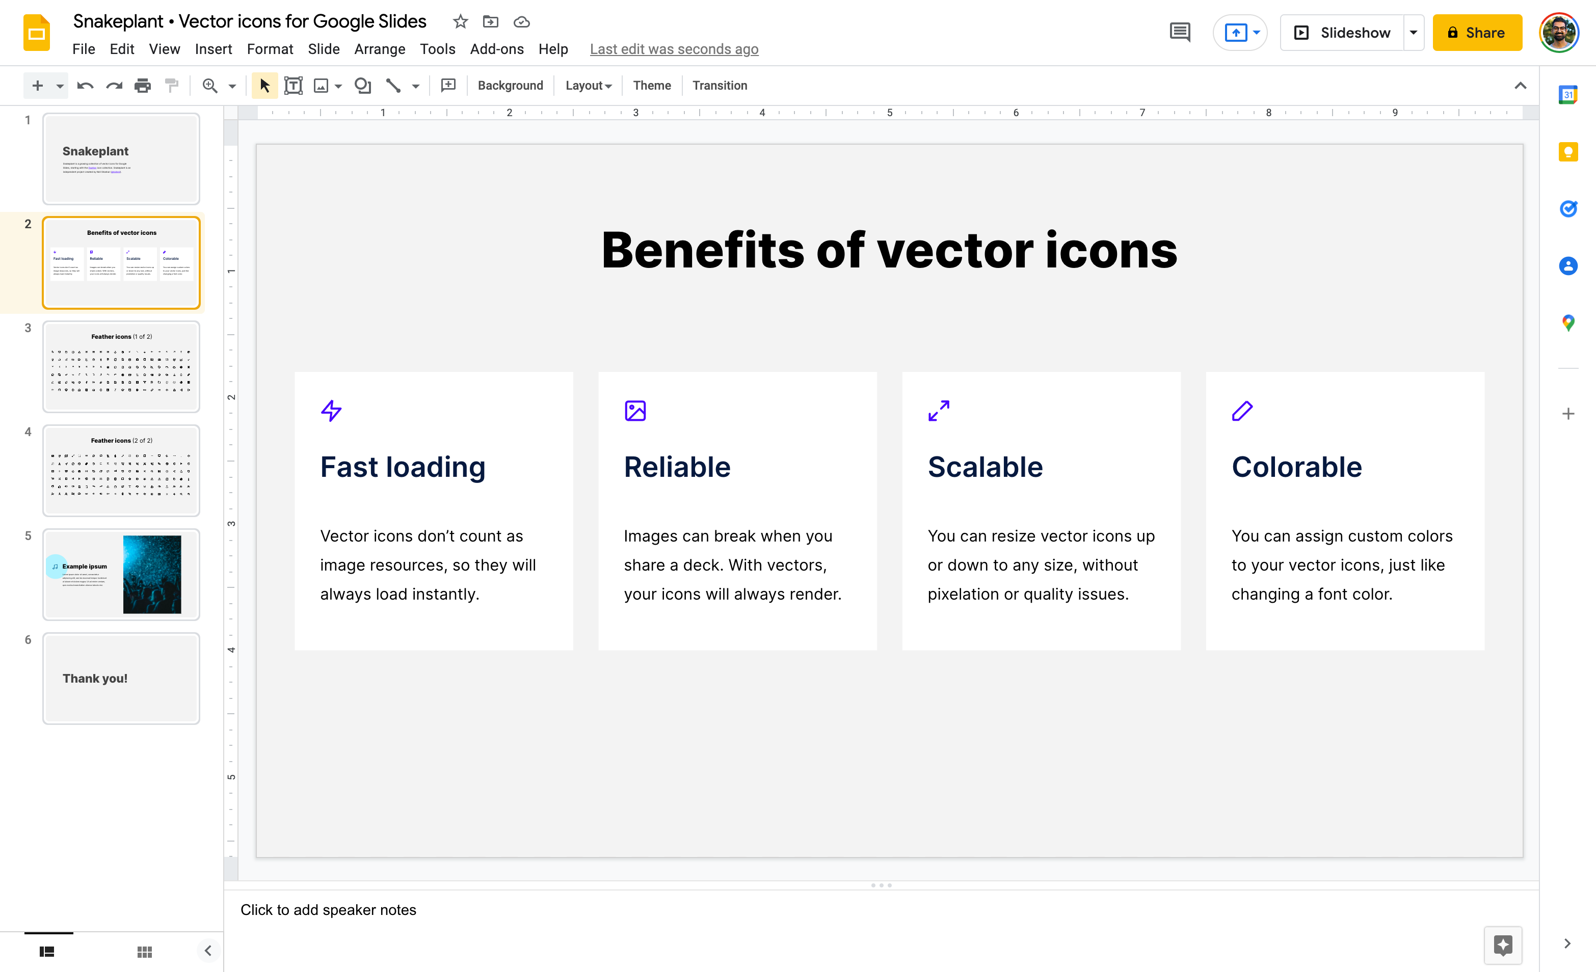Add a comment with toolbar icon
Screen dimensions: 1596x972
click(448, 86)
